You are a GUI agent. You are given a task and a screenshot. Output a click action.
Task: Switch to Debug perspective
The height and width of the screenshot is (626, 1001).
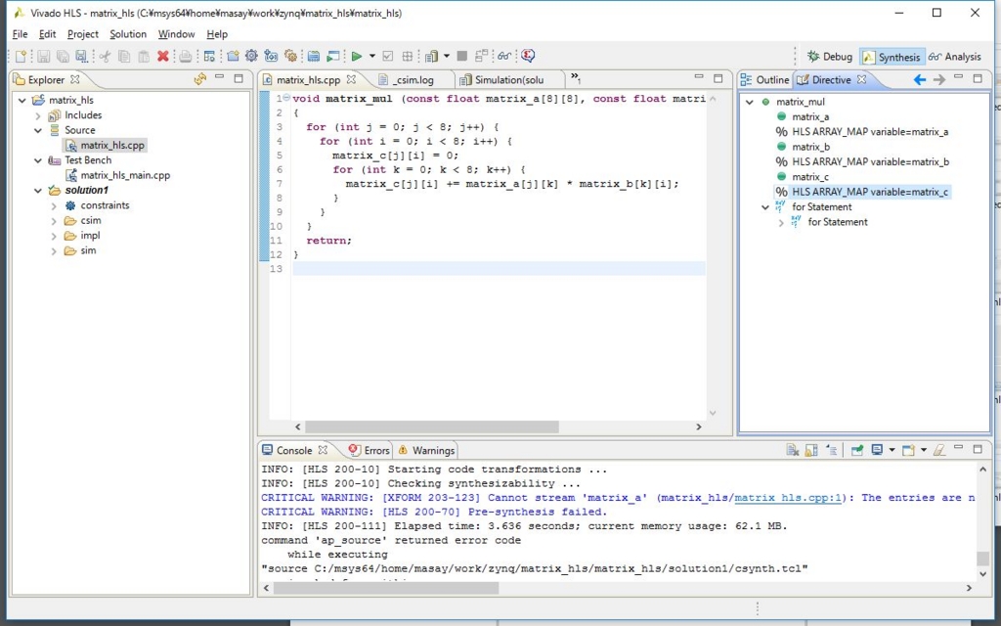point(829,57)
